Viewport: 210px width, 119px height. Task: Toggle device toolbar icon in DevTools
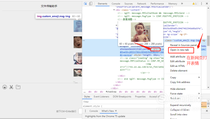pyautogui.click(x=91, y=4)
